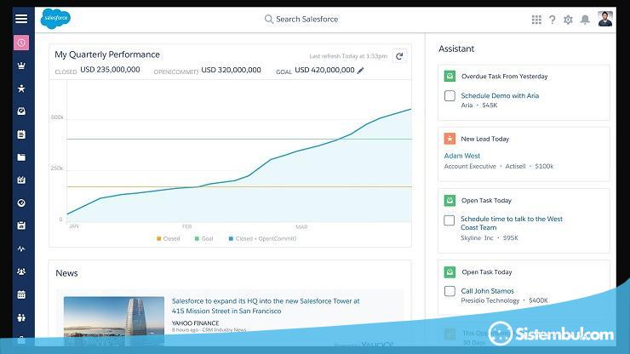Open the Salesforce Tower news headline
630x354 pixels.
(266, 305)
